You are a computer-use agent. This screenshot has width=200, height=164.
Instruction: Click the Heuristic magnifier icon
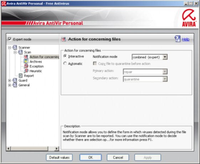(x=26, y=71)
